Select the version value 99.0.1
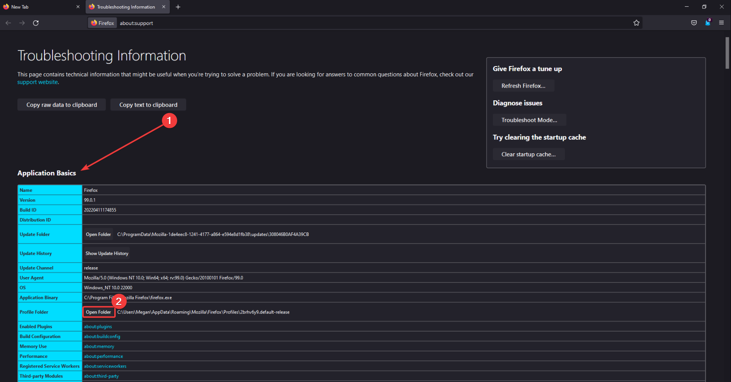The width and height of the screenshot is (731, 382). (x=89, y=200)
